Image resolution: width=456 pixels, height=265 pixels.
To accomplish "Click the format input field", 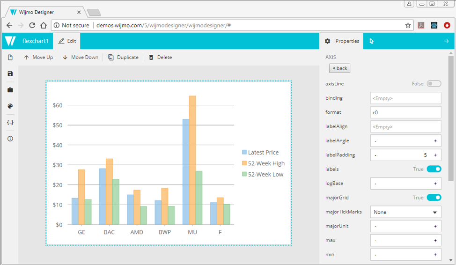I will click(x=406, y=112).
